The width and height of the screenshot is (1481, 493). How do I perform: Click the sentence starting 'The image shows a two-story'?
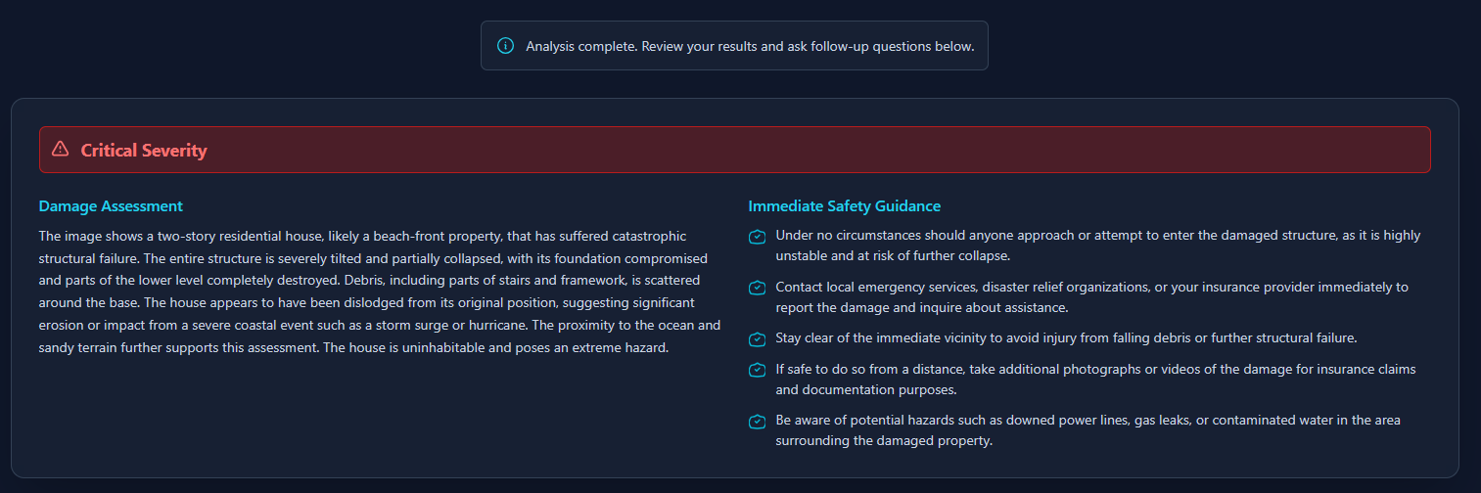click(x=372, y=245)
